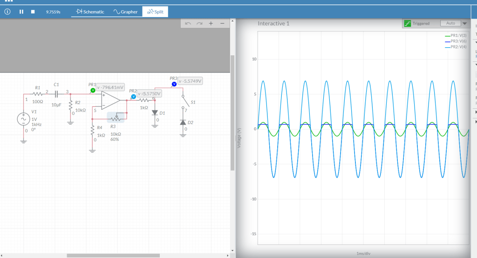Click the undo arrow icon
The height and width of the screenshot is (258, 477).
[x=188, y=23]
